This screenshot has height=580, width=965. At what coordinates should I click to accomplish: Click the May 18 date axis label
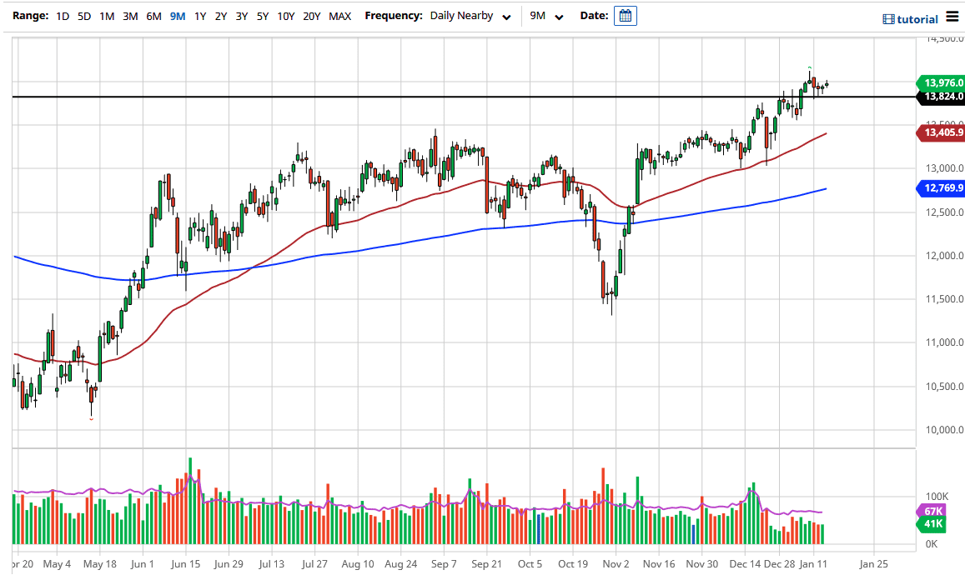100,564
